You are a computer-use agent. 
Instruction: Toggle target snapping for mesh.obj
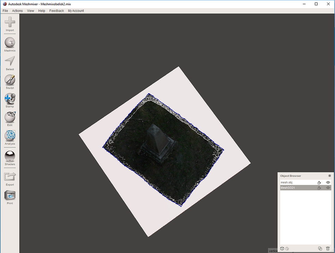319,183
